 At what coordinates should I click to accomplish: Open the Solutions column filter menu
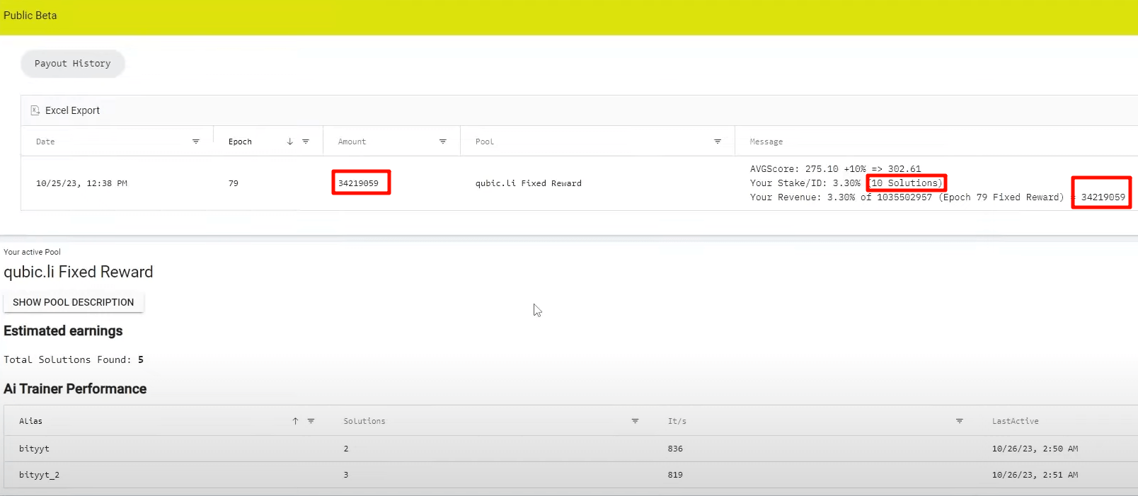pos(635,421)
